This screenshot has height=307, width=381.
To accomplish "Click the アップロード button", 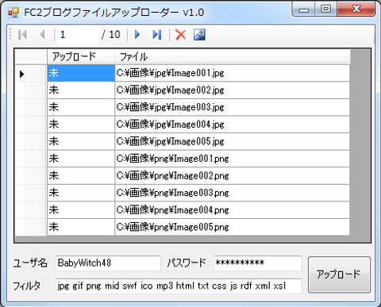I will click(x=339, y=274).
